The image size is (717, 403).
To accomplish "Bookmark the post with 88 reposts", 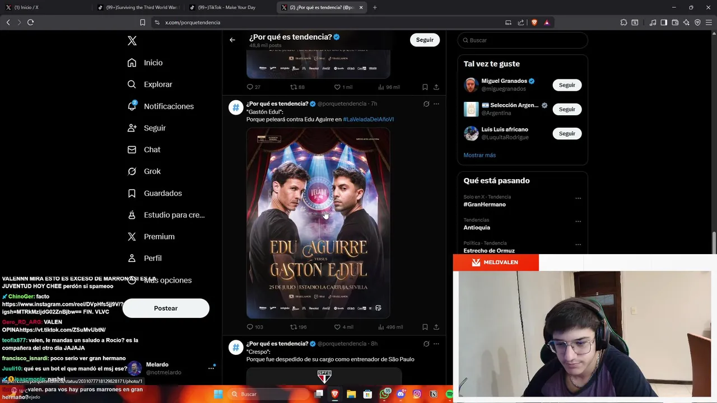I will tap(425, 87).
